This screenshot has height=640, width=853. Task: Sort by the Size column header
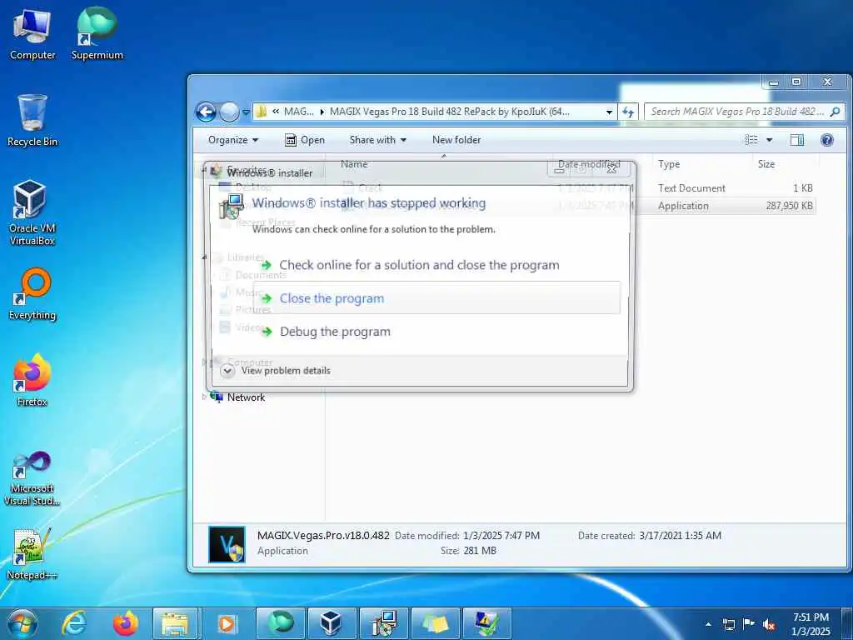coord(766,164)
